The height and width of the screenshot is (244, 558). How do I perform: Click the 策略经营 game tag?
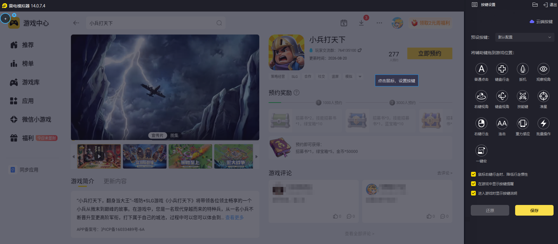pyautogui.click(x=278, y=77)
